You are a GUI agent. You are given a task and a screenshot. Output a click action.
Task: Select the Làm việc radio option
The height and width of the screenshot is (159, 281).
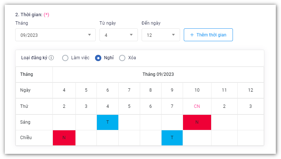coord(65,58)
